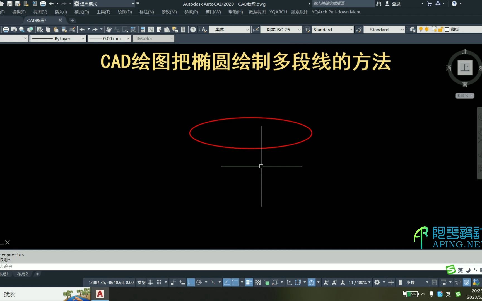Image resolution: width=482 pixels, height=301 pixels.
Task: Open the Tool Palettes window icon
Action: (x=159, y=30)
